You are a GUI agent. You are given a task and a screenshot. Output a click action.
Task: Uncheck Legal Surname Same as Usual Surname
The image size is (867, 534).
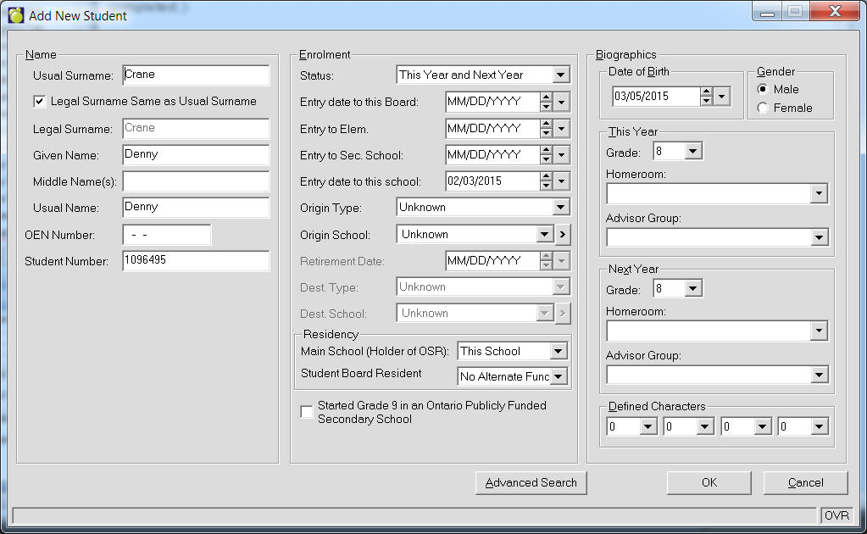[39, 102]
